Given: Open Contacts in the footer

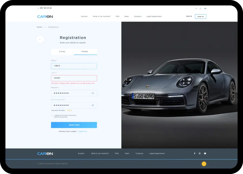Looking at the screenshot, I should click(x=139, y=154).
